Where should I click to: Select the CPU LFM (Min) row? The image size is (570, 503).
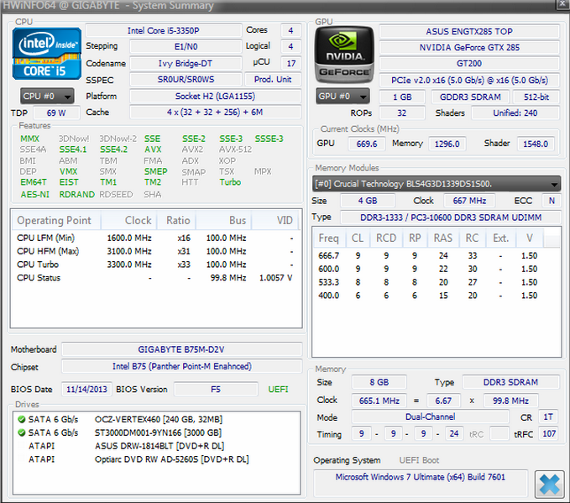click(155, 238)
